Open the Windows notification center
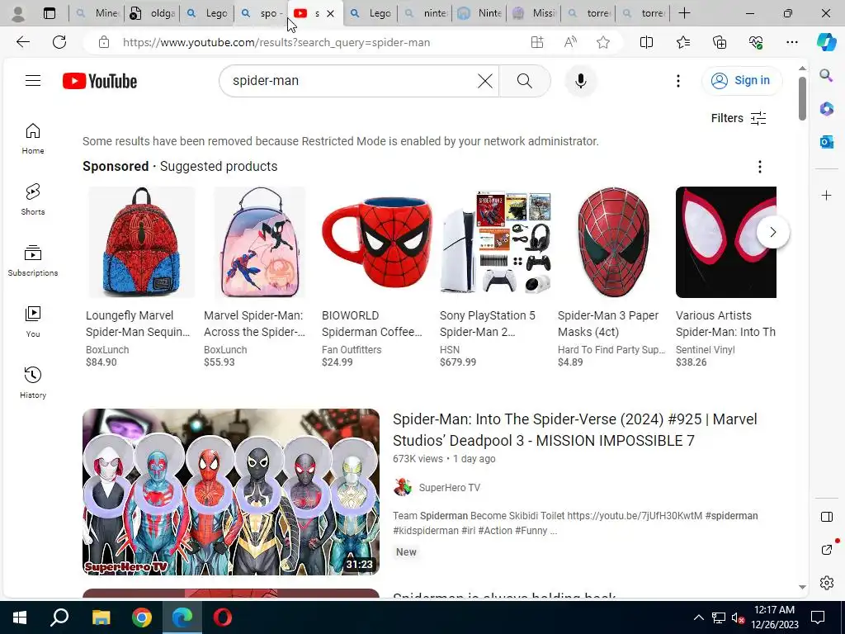Viewport: 845px width, 634px height. (818, 617)
